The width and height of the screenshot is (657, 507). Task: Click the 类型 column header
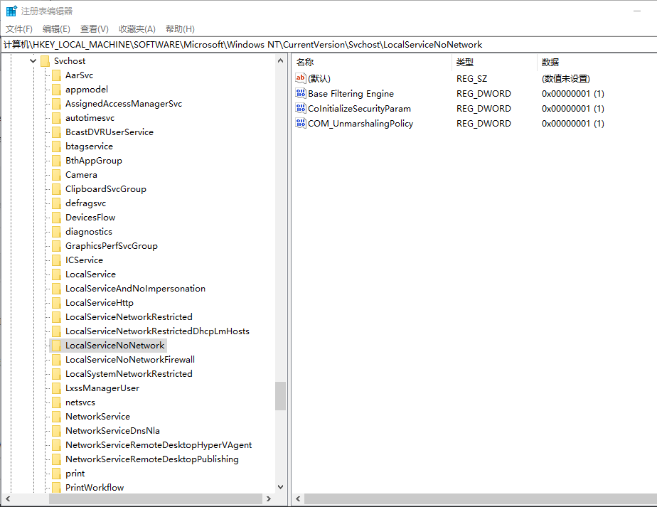click(x=494, y=63)
